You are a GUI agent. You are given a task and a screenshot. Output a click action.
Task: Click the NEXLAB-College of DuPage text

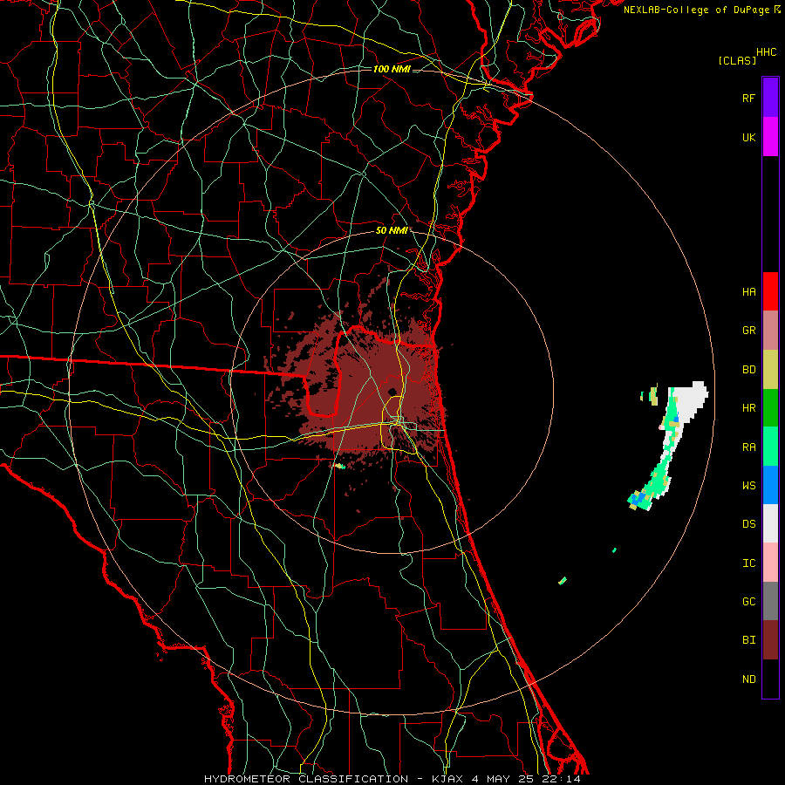tap(696, 10)
